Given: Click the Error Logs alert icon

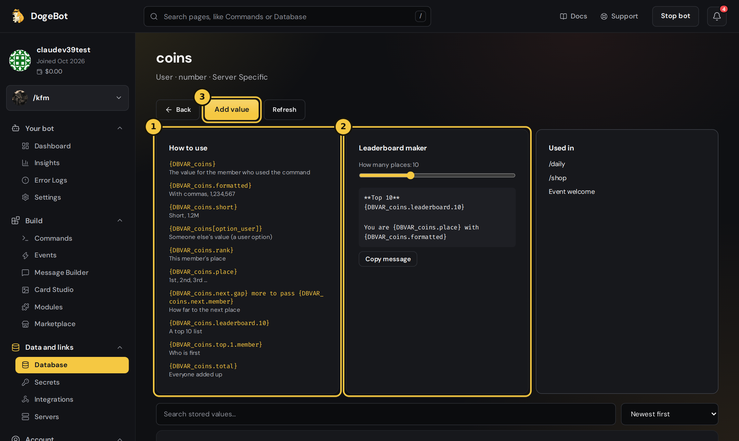Looking at the screenshot, I should point(25,180).
